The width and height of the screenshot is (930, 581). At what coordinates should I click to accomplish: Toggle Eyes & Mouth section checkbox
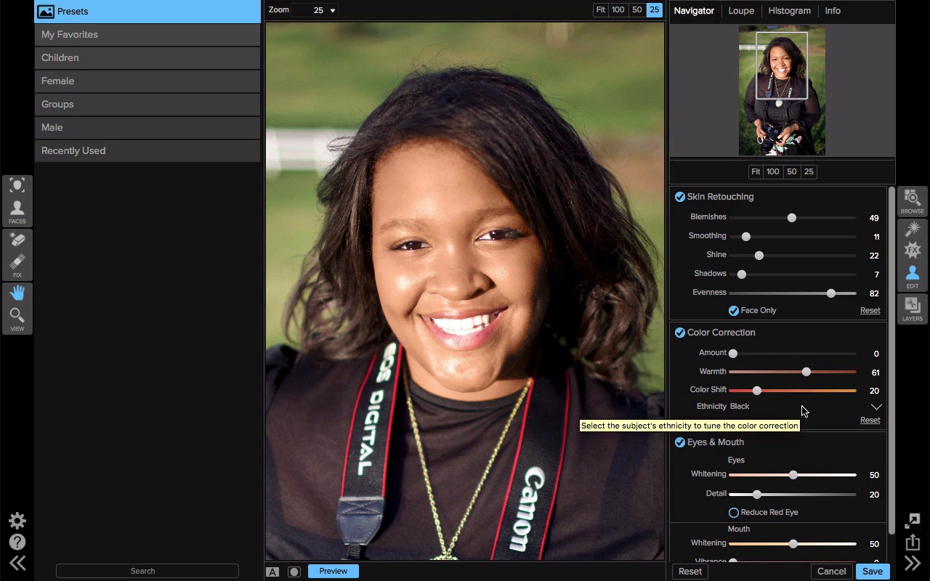(x=680, y=442)
